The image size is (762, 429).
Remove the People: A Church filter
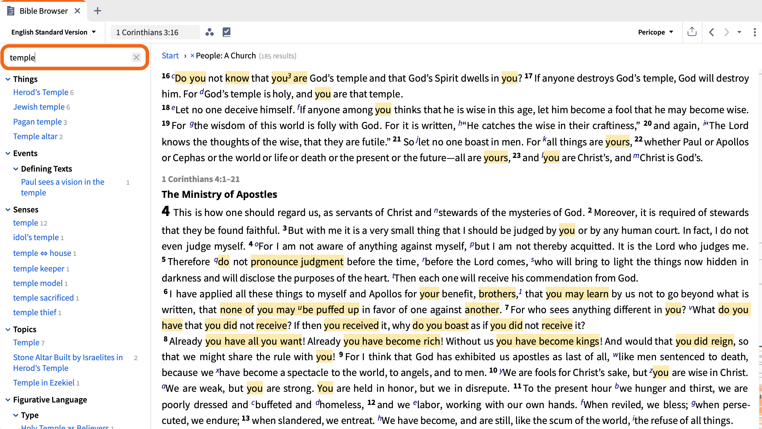pos(192,56)
